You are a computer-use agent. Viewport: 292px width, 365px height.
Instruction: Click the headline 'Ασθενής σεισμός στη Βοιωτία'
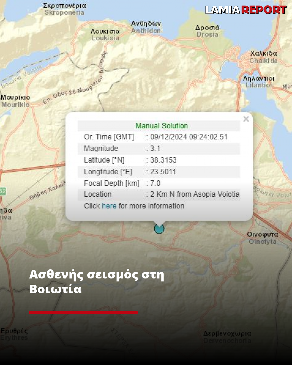[x=97, y=281]
